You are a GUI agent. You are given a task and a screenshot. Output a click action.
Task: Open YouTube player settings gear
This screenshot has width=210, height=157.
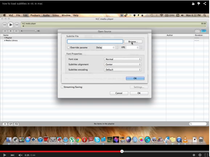pyautogui.click(x=200, y=155)
